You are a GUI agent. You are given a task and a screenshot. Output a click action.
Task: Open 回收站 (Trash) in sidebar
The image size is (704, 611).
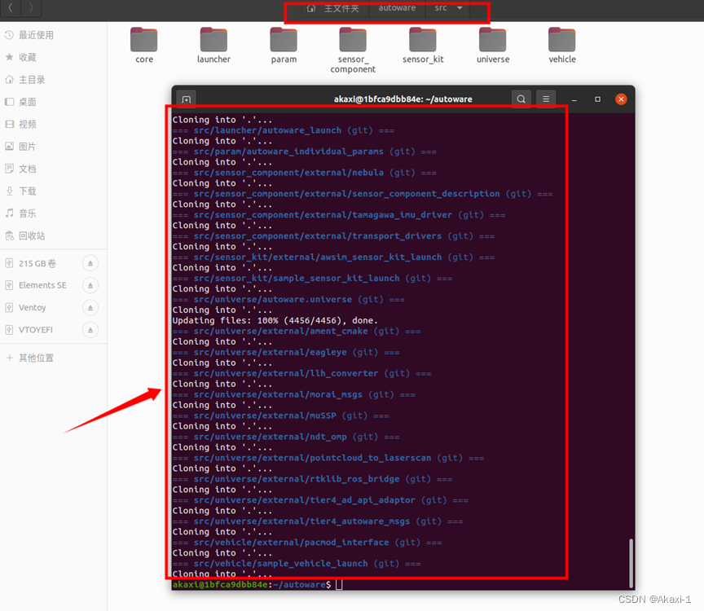54,235
